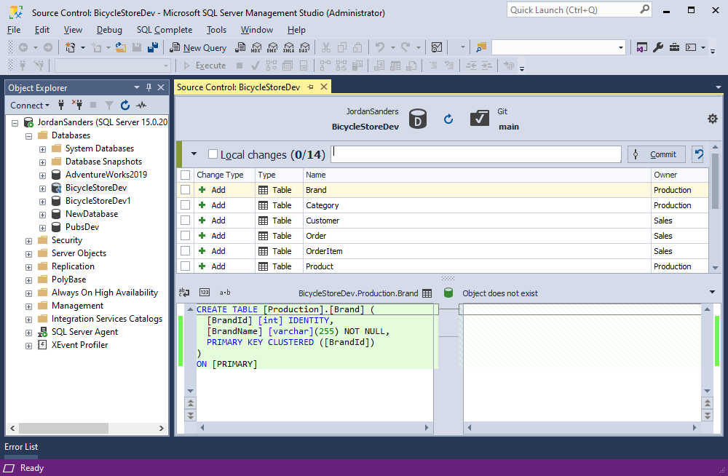
Task: Click the New Query toolbar button
Action: [x=198, y=47]
